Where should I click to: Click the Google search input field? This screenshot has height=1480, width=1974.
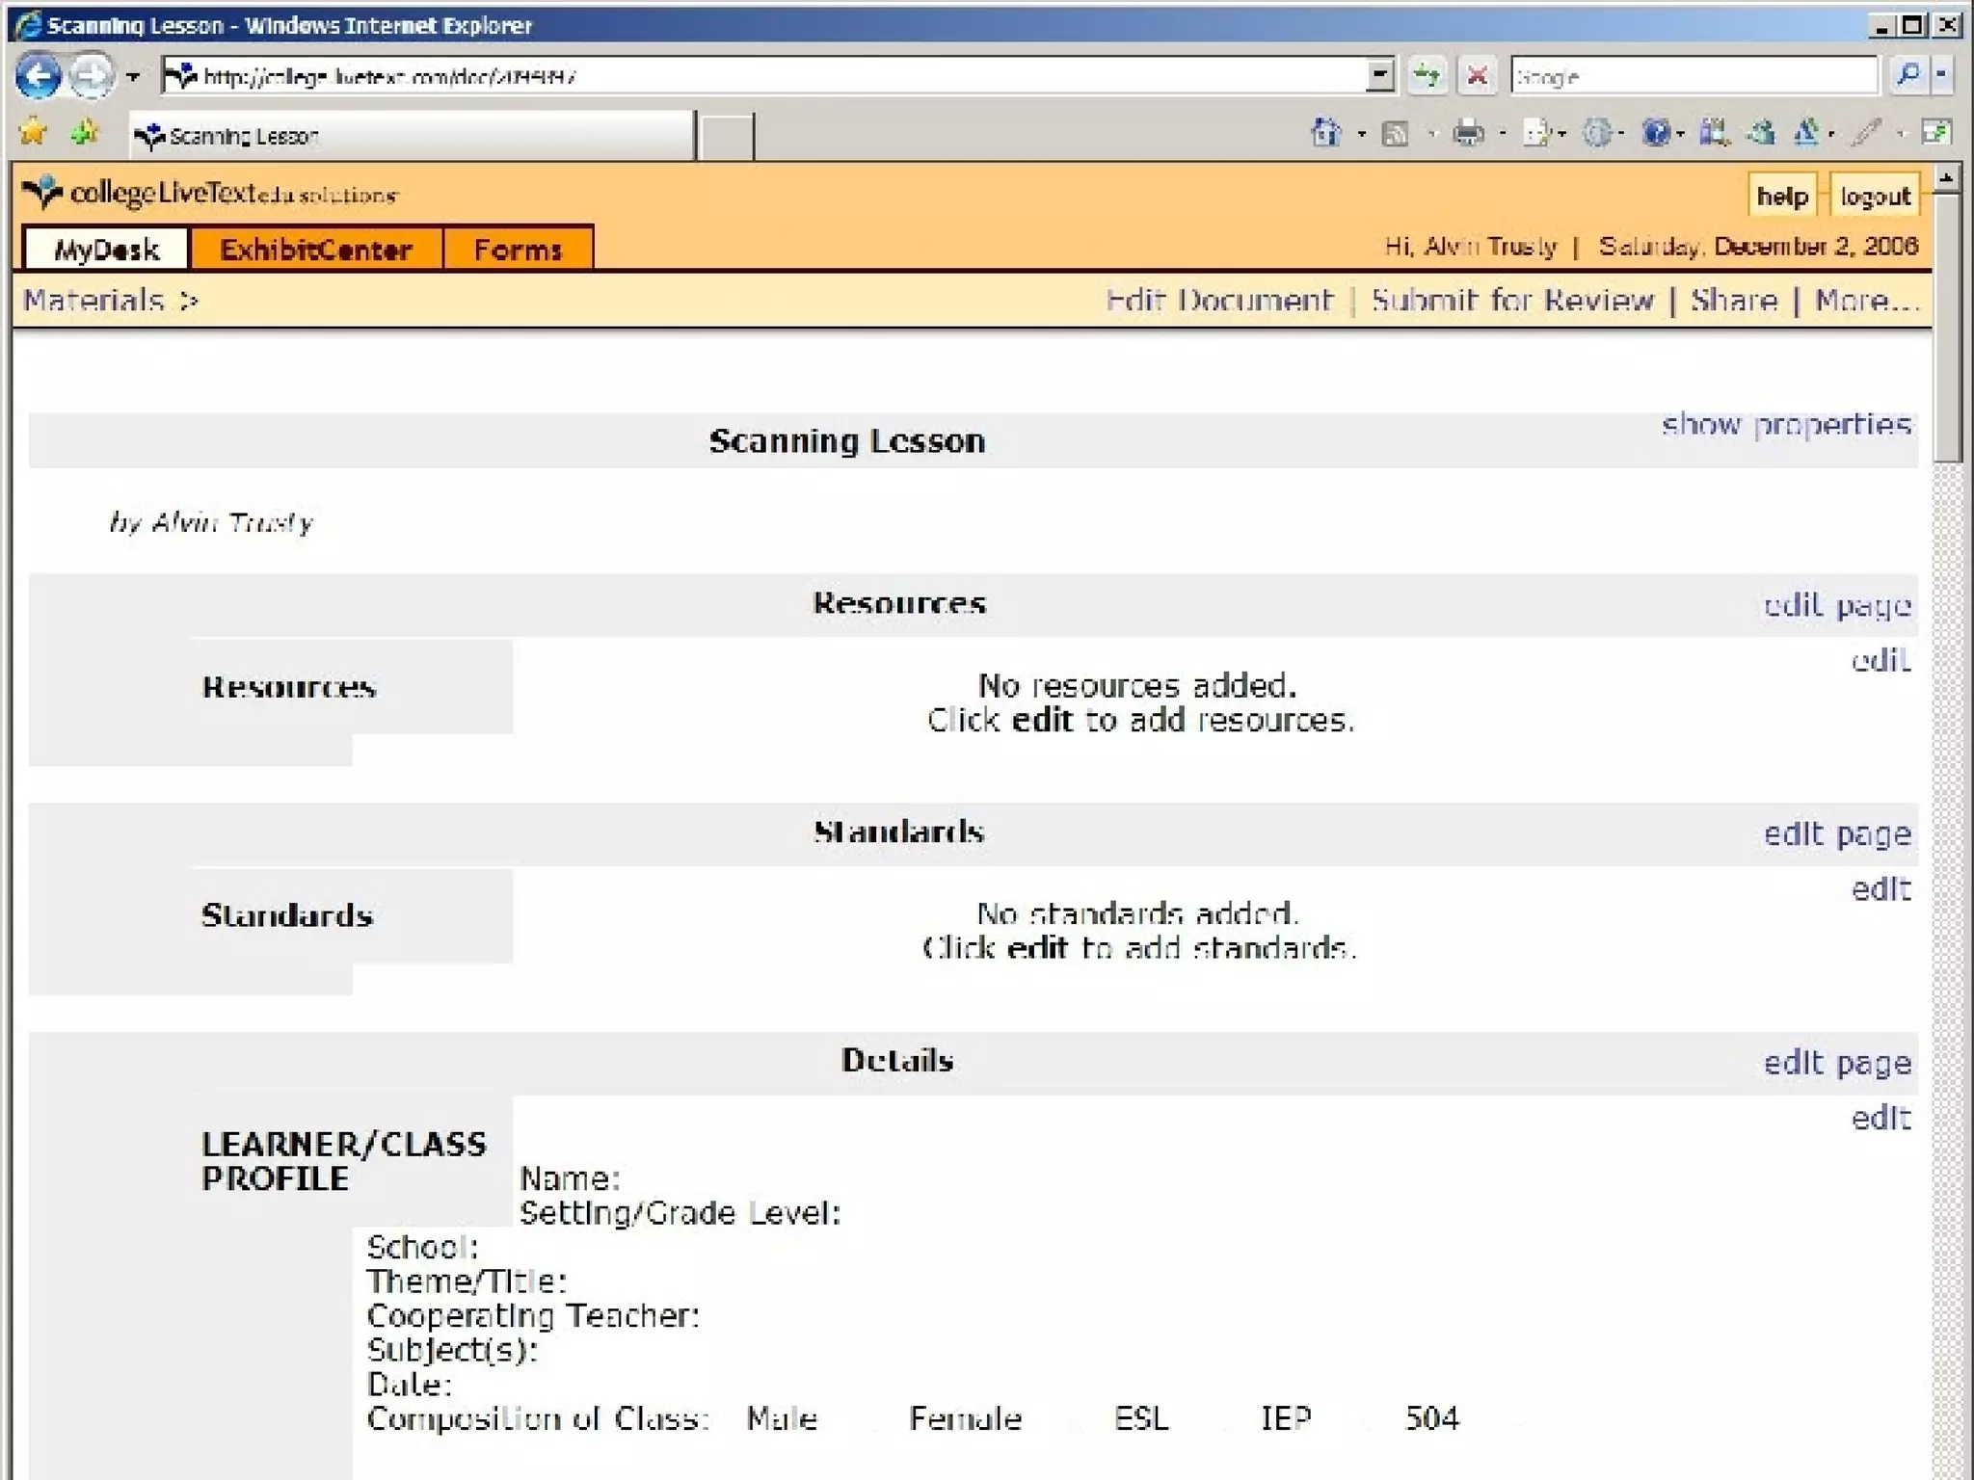click(1693, 76)
